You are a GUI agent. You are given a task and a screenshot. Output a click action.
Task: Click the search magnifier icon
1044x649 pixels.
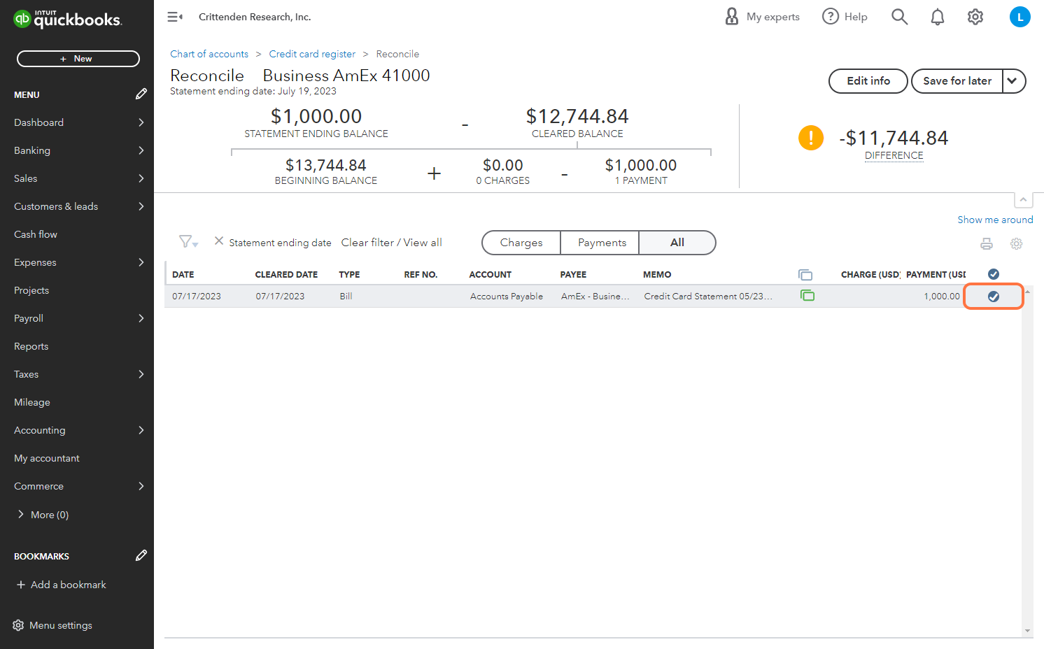[x=899, y=17]
